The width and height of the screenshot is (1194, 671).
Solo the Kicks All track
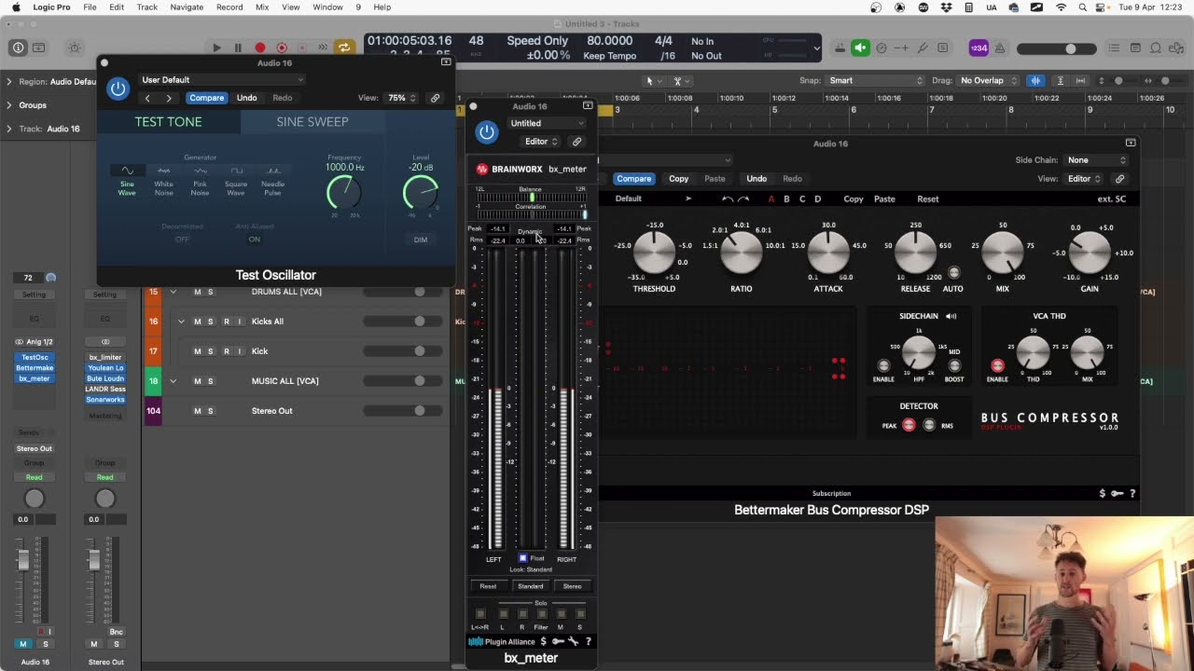click(x=211, y=322)
